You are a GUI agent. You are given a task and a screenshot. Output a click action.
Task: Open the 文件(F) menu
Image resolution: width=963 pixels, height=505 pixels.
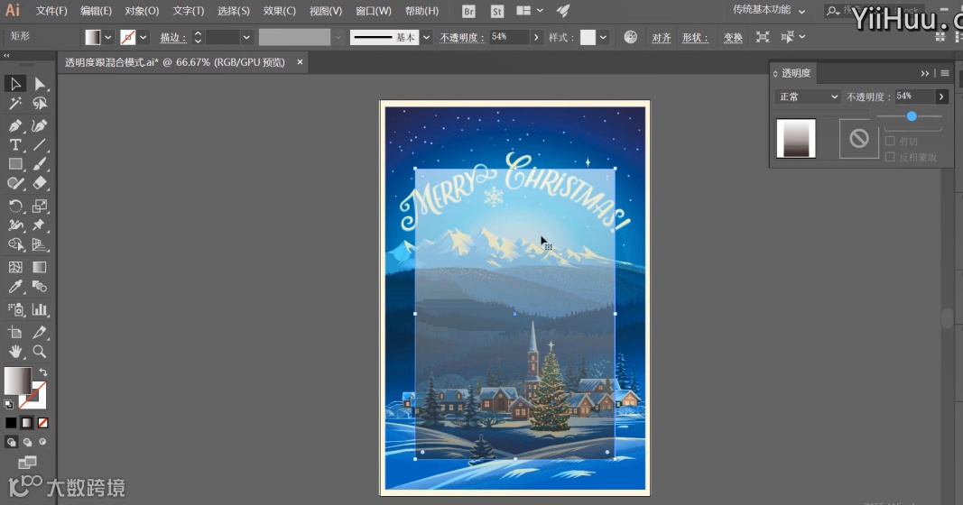[51, 11]
